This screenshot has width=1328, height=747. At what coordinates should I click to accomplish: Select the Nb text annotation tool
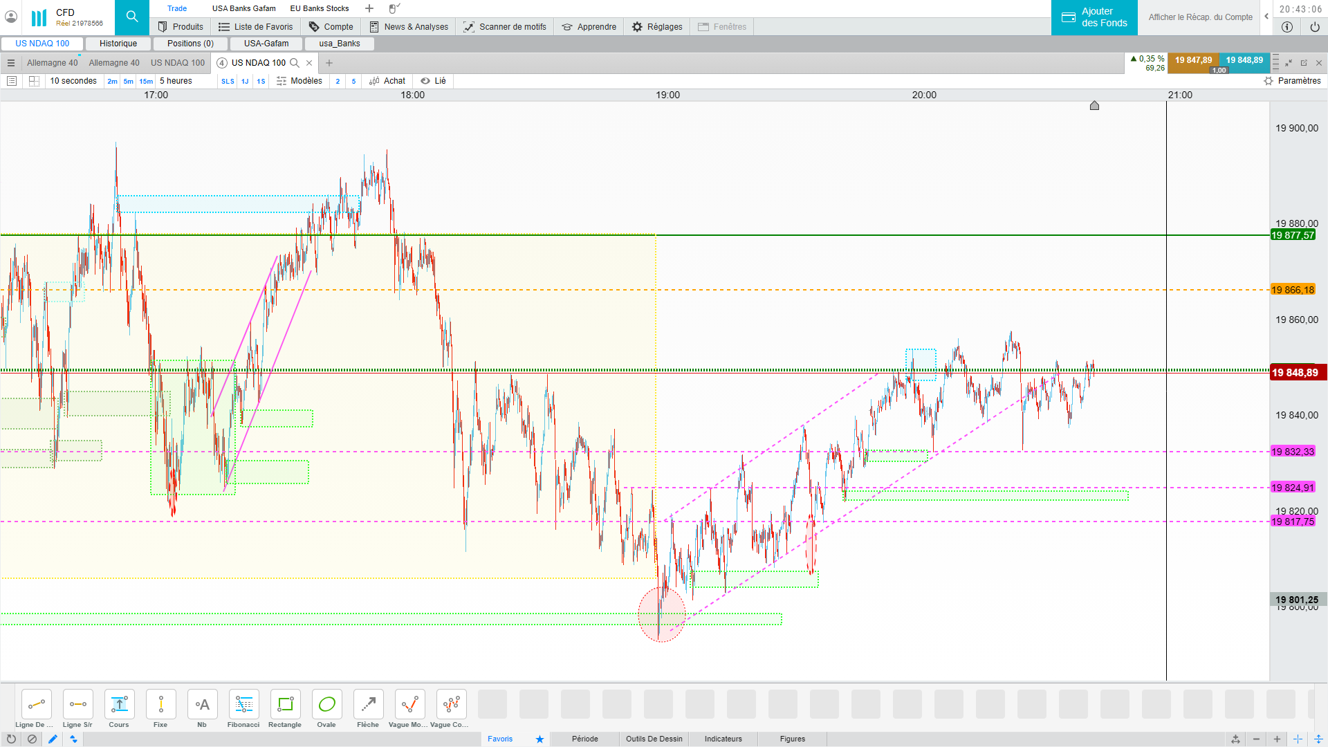202,705
